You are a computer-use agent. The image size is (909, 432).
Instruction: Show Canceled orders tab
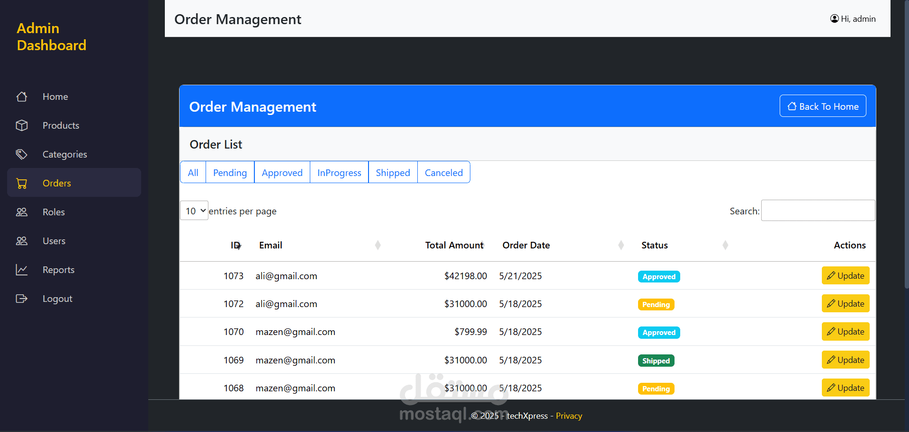tap(443, 173)
